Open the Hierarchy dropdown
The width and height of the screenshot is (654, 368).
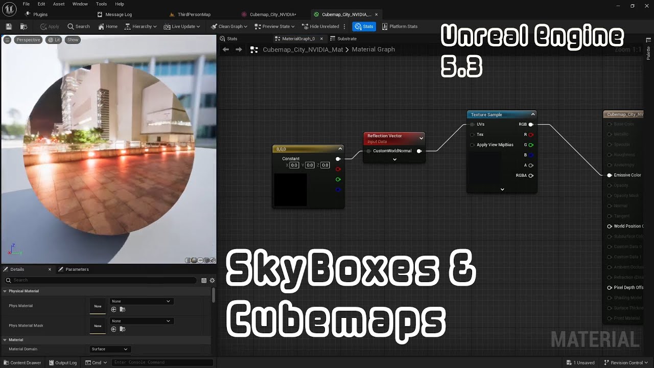pyautogui.click(x=141, y=26)
